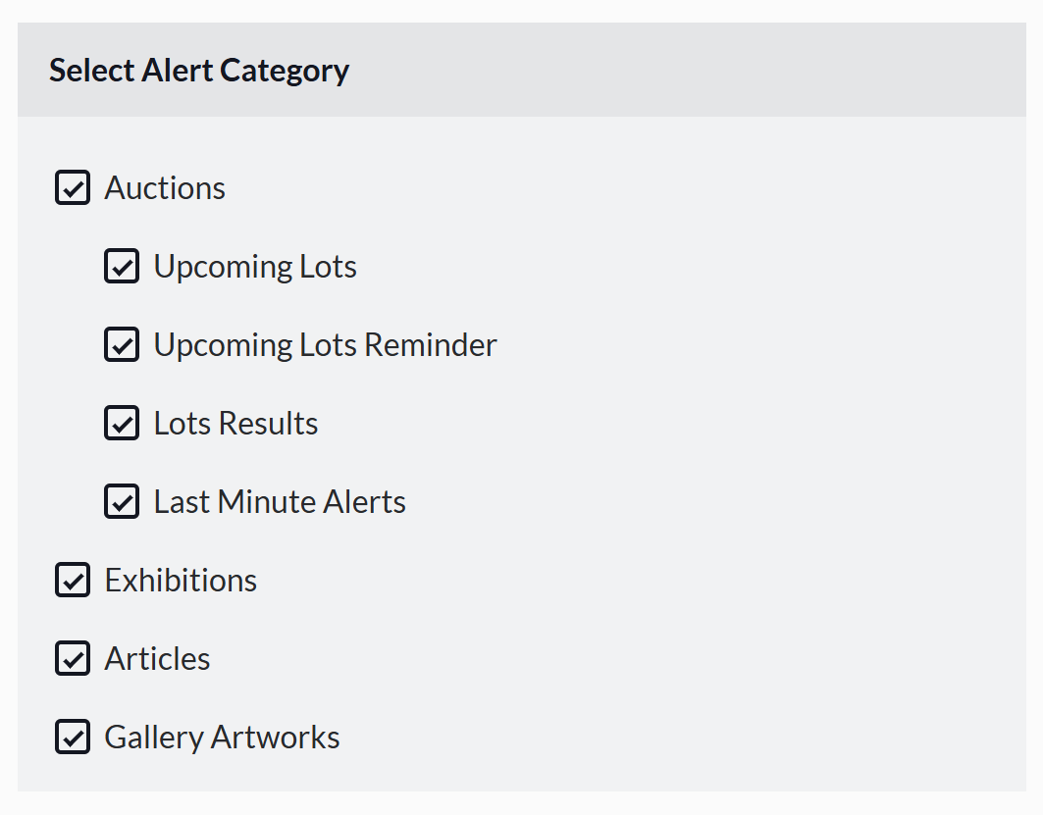
Task: Click blank space right of Gallery Artworks row
Action: click(x=687, y=737)
